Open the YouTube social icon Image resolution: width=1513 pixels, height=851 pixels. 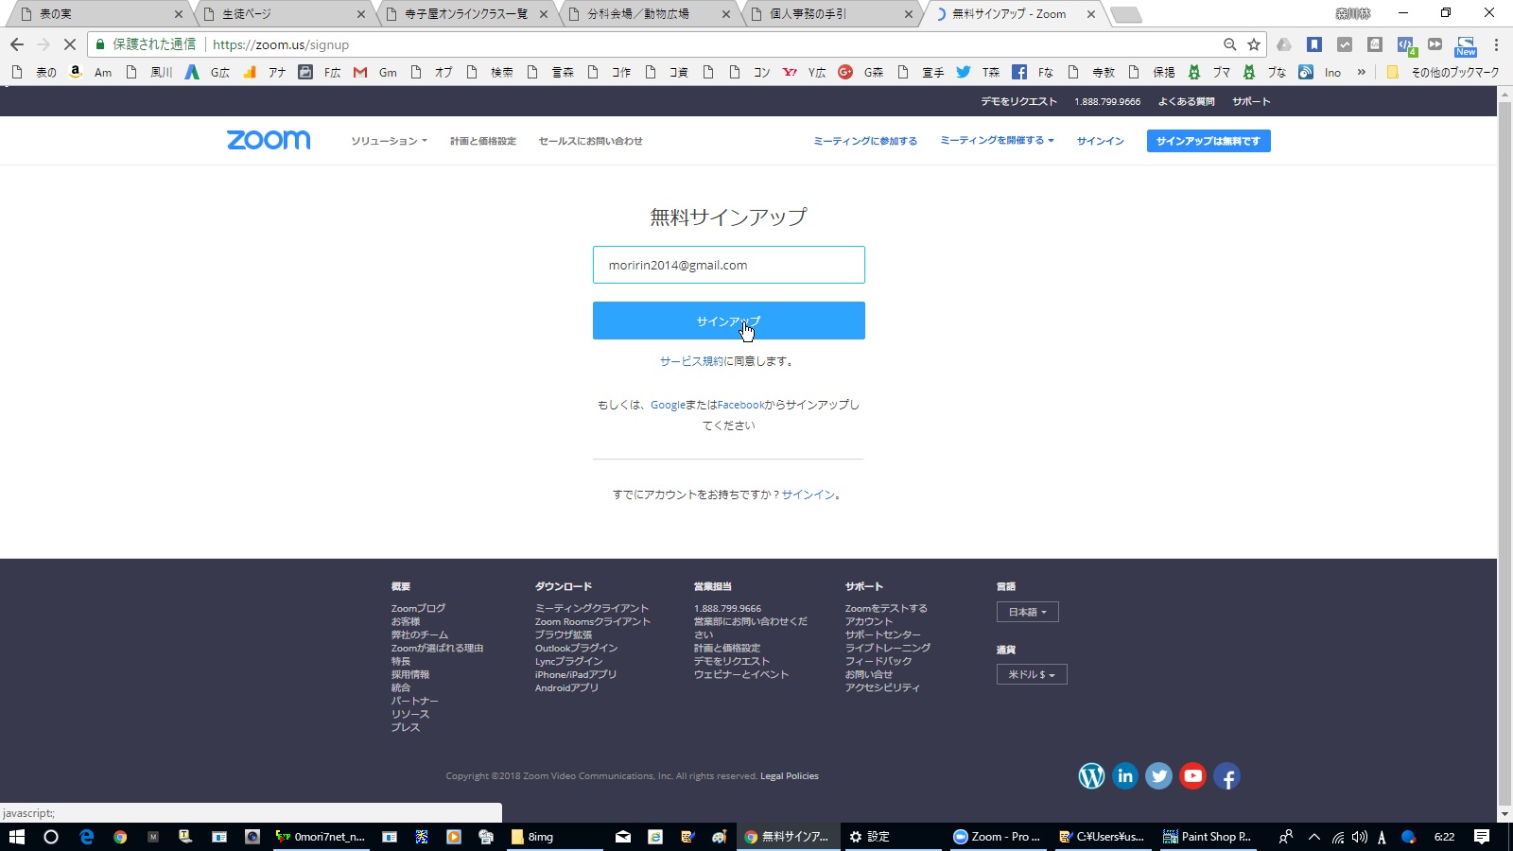coord(1193,776)
